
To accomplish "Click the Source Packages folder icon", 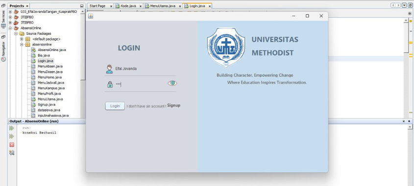I will [x=22, y=33].
